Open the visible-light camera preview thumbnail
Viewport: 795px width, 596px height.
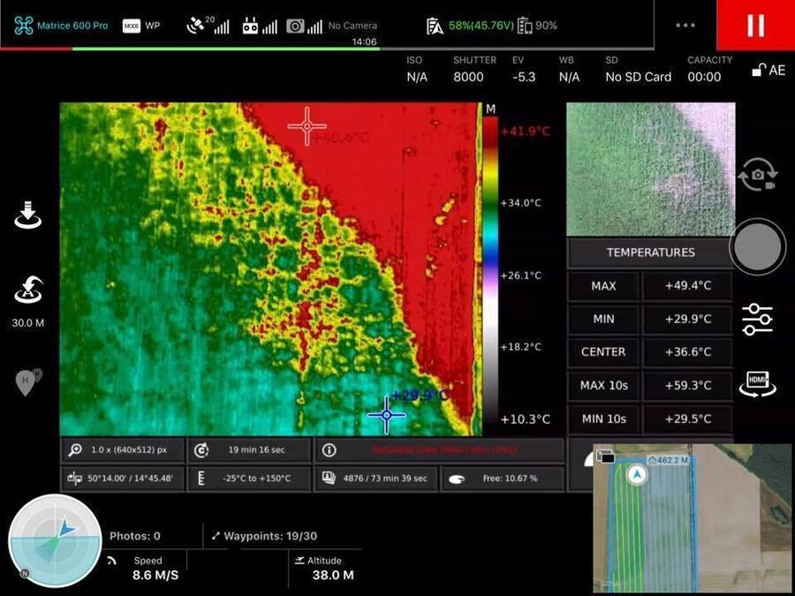650,169
